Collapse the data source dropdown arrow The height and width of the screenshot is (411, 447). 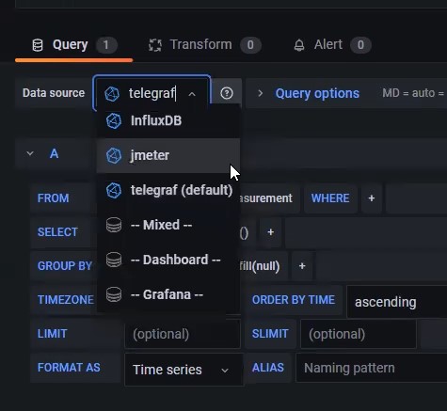(x=192, y=94)
